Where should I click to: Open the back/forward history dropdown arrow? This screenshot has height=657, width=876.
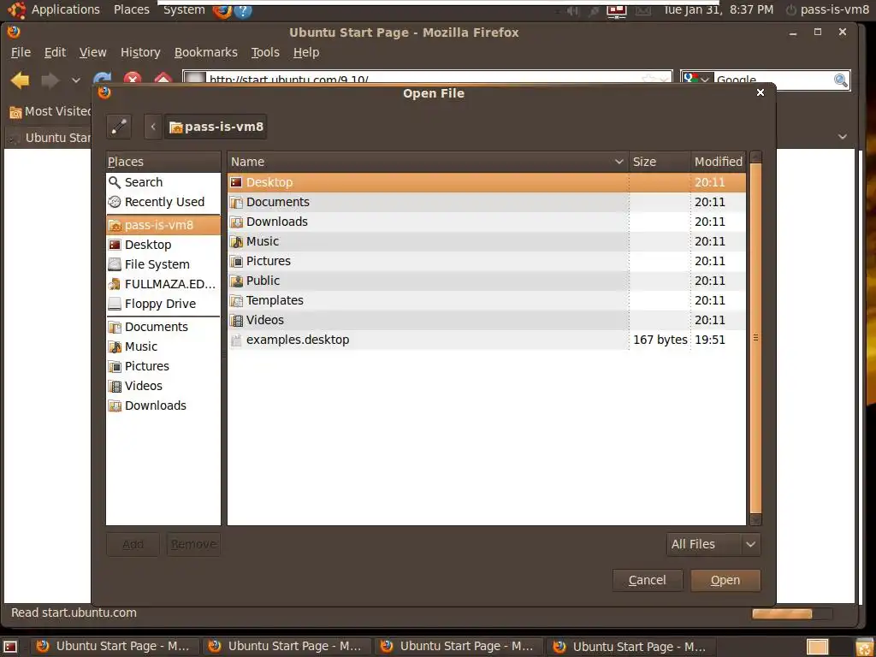(x=76, y=80)
